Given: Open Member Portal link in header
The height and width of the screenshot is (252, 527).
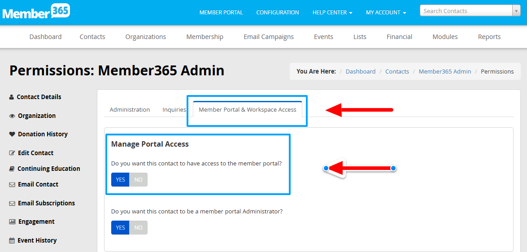Looking at the screenshot, I should point(221,13).
